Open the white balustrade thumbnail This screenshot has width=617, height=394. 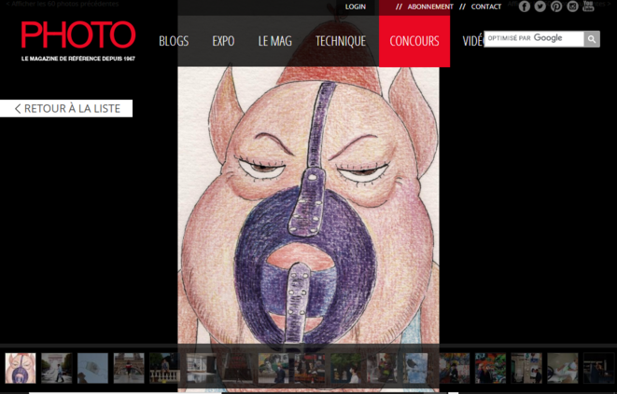[x=165, y=368]
